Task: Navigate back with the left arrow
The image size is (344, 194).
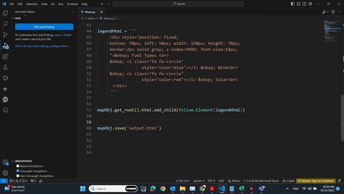Action: [x=102, y=4]
